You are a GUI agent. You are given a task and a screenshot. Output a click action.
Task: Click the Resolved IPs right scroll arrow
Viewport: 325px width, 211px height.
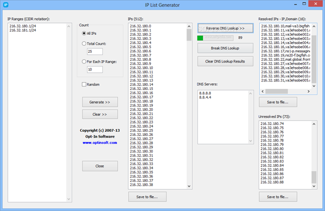308,91
